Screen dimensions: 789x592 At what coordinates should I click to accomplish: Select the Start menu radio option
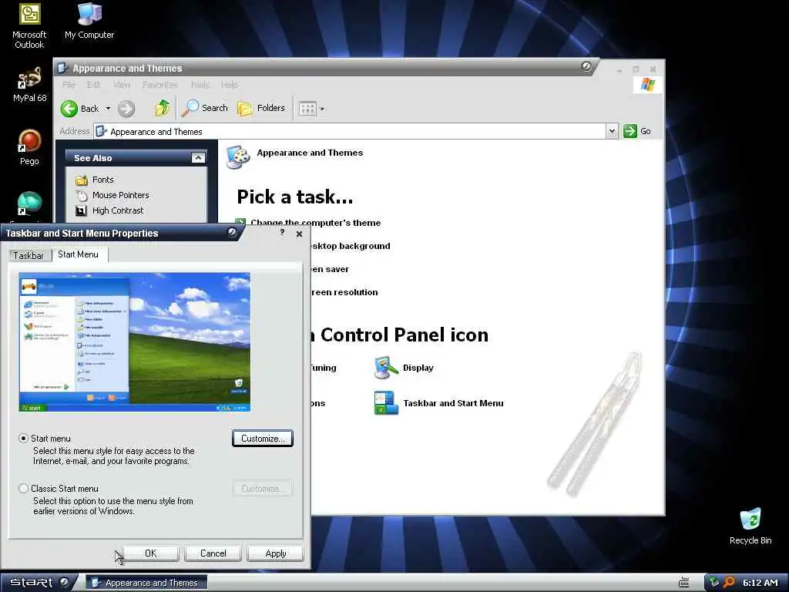coord(24,439)
